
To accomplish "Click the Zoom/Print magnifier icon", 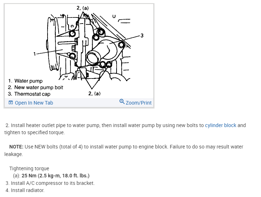I will coord(122,102).
